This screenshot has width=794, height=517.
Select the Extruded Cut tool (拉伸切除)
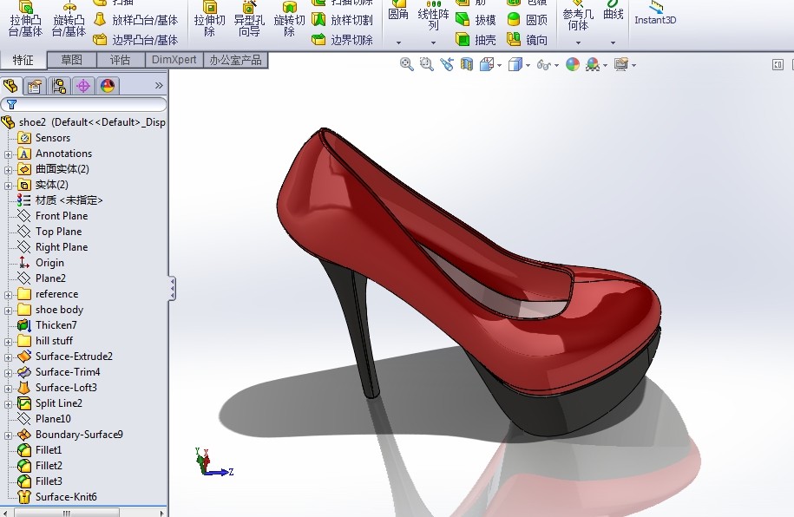209,19
